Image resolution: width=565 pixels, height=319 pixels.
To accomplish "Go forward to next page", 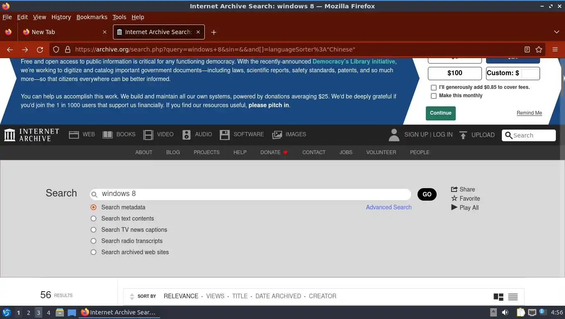I will 25,49.
